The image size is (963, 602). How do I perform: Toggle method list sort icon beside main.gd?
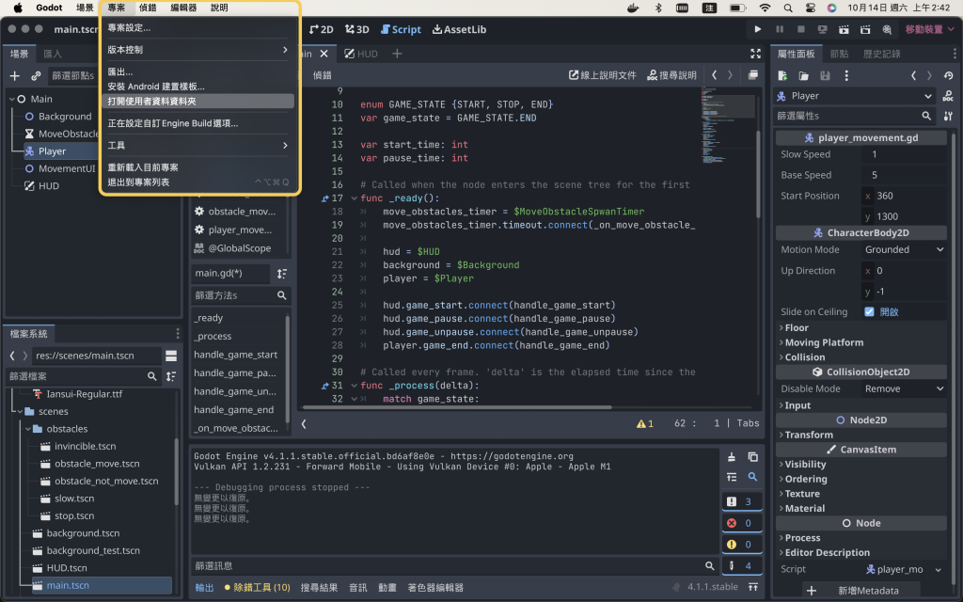(282, 274)
